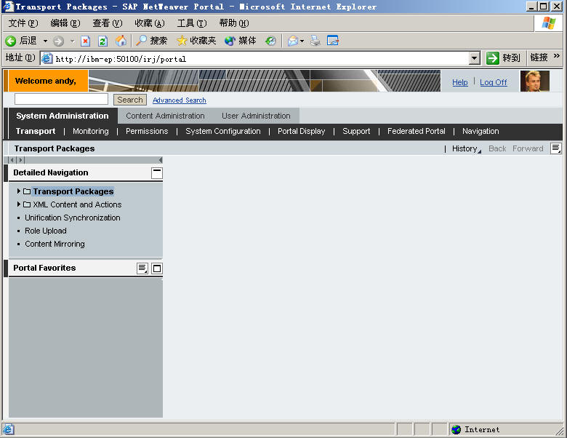
Task: Open the 查看(V) menu
Action: (x=108, y=23)
